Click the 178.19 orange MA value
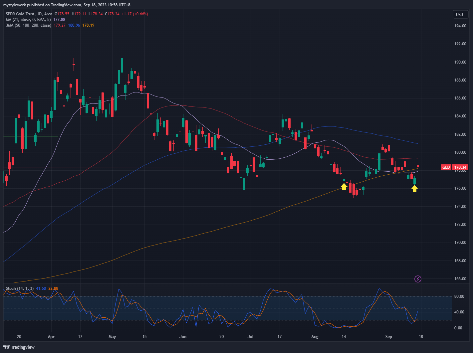This screenshot has width=473, height=353. [88, 25]
